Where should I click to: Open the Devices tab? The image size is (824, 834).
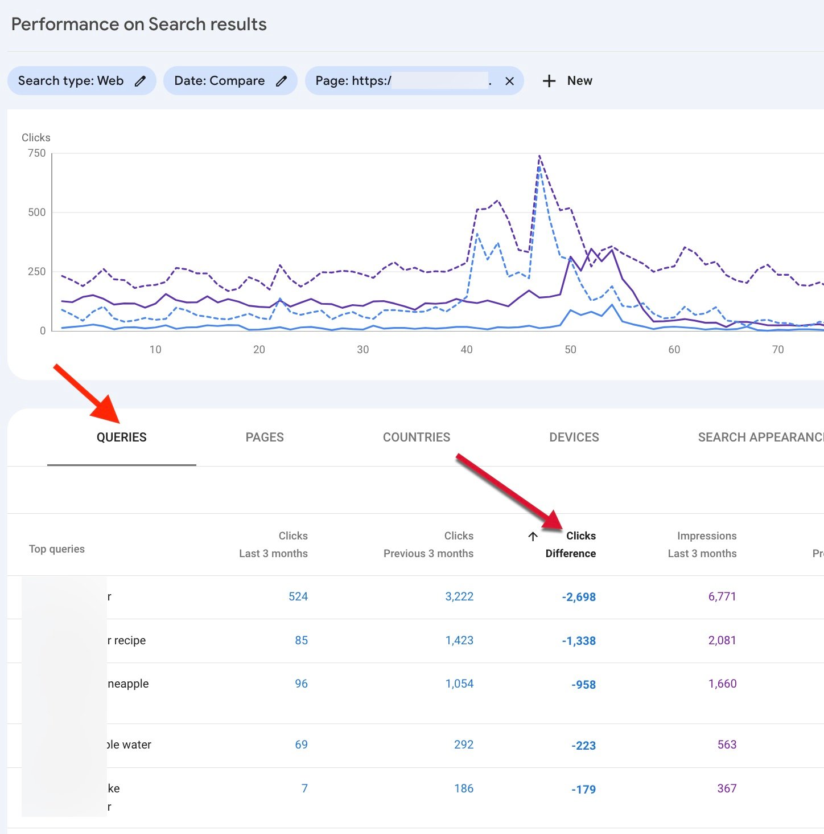[574, 437]
